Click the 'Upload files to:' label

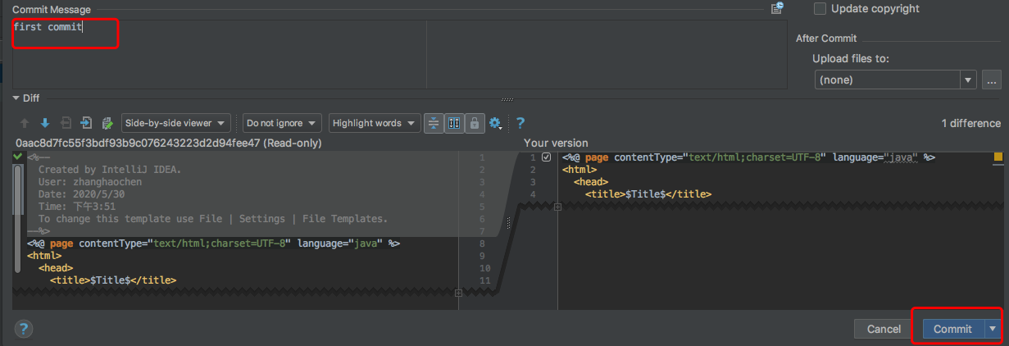(851, 59)
